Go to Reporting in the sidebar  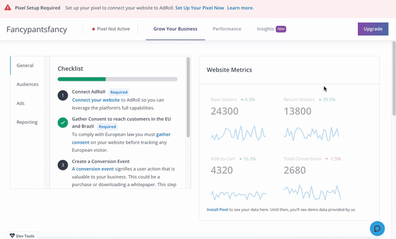coord(27,122)
